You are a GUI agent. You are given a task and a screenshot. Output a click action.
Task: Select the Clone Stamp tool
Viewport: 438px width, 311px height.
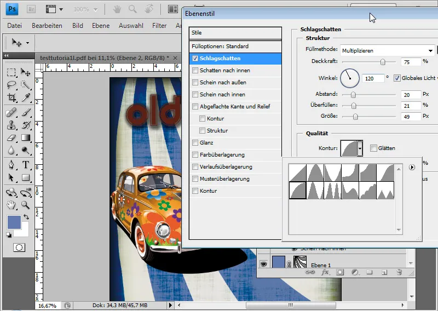pos(11,125)
